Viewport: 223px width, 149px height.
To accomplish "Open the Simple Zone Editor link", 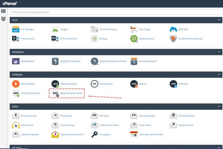I will click(30, 93).
